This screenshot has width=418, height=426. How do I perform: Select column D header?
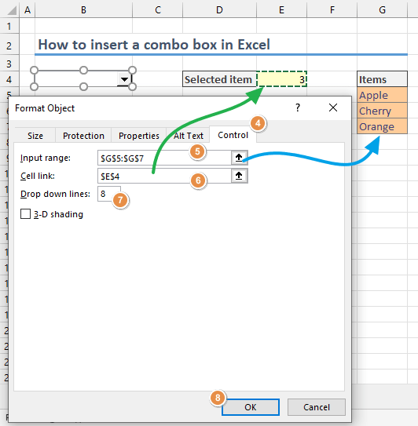(219, 10)
